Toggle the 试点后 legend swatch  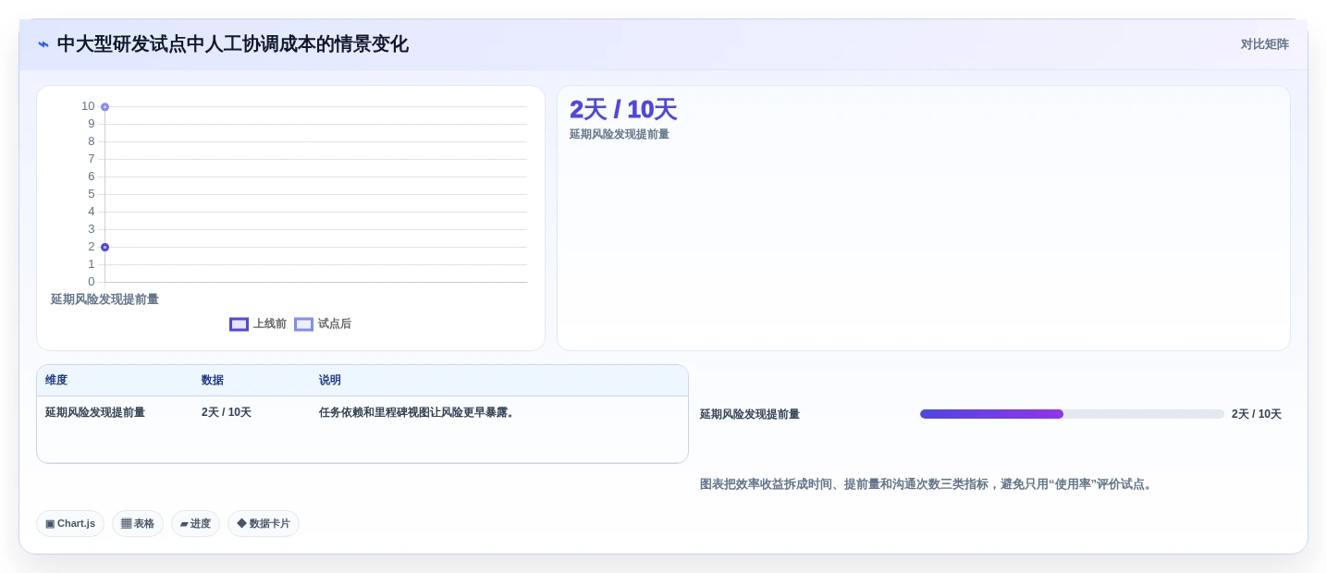coord(303,324)
